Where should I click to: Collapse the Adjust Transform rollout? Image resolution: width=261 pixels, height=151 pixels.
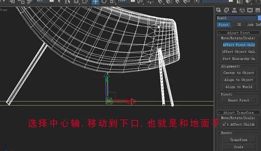pos(238,112)
